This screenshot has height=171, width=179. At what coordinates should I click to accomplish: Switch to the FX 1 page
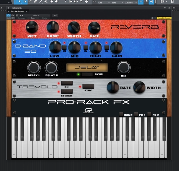[x=136, y=114]
